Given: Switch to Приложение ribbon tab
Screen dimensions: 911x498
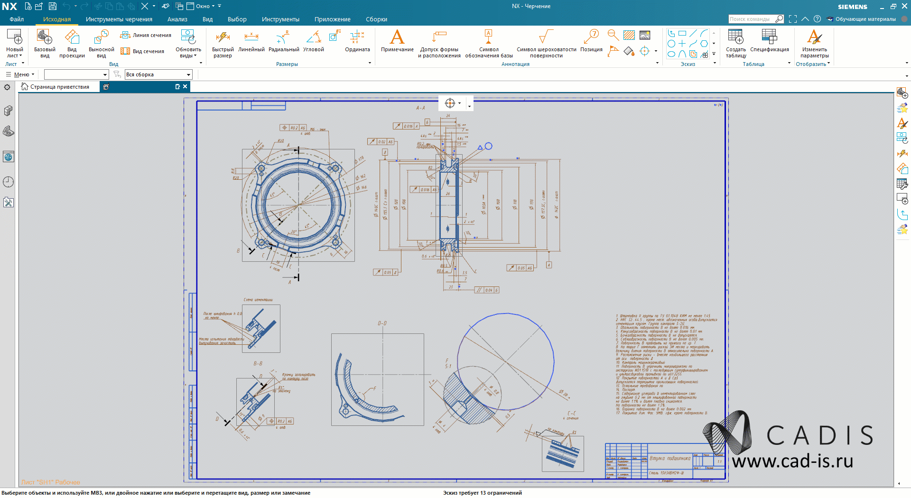Looking at the screenshot, I should (x=333, y=19).
